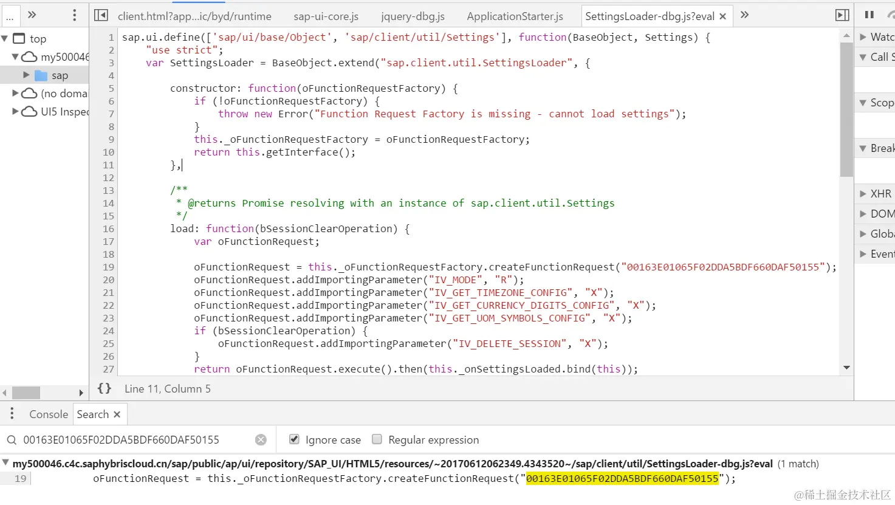The image size is (895, 505).
Task: Collapse the Breakpoints pane
Action: [x=863, y=148]
